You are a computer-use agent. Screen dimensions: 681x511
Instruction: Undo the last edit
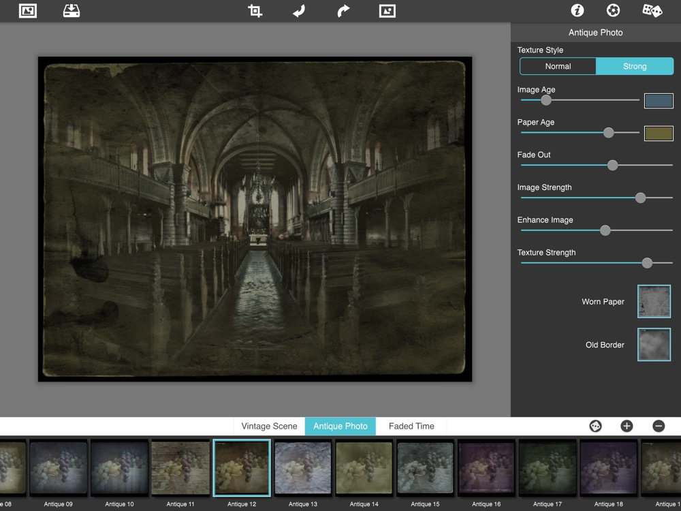pyautogui.click(x=299, y=11)
